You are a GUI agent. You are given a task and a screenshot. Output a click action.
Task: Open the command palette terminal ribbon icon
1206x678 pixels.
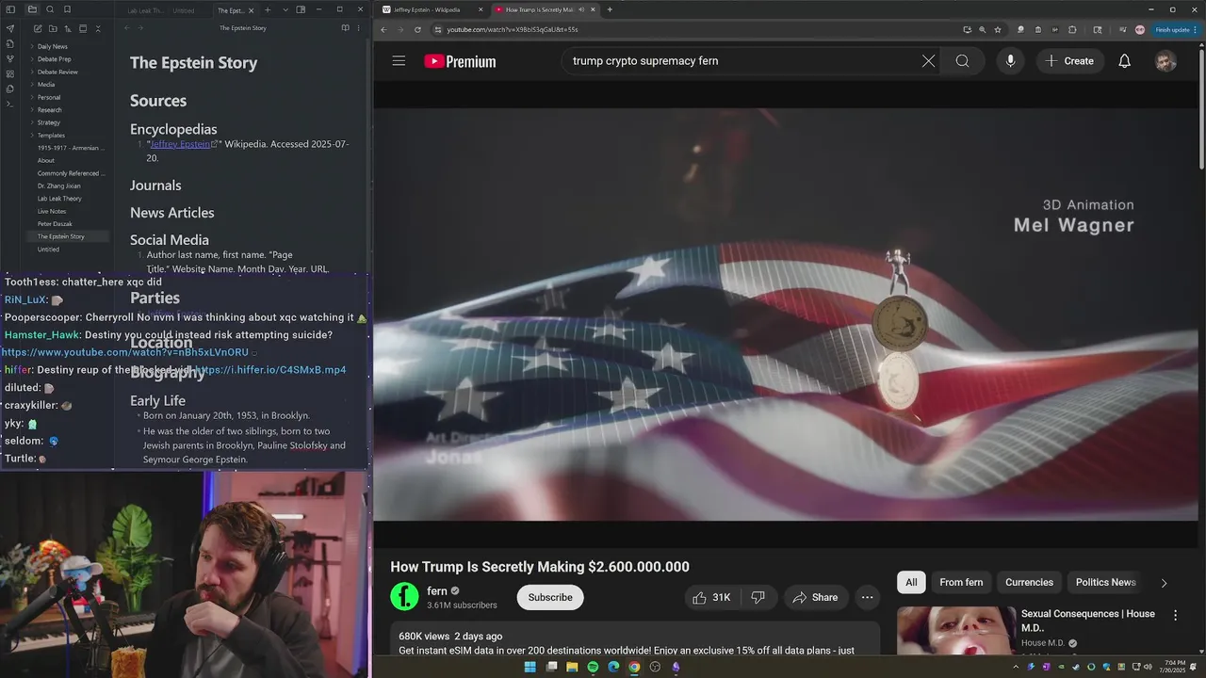point(10,104)
